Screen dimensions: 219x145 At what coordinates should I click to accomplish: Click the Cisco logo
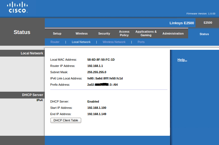point(17,7)
